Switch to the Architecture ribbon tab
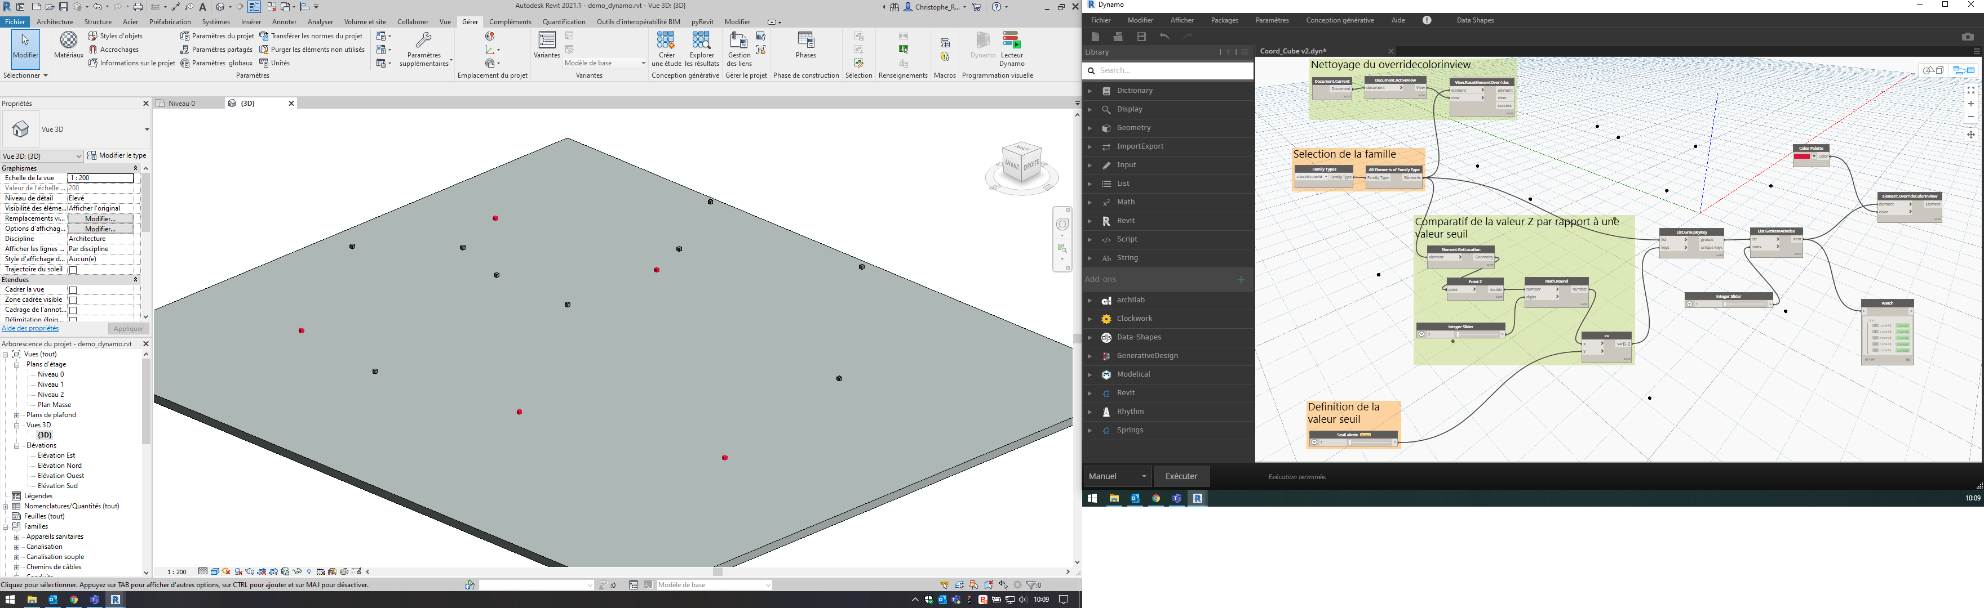This screenshot has width=1984, height=608. [55, 23]
